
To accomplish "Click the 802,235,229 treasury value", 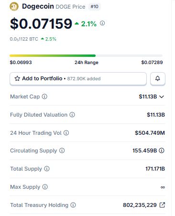I will click(x=140, y=205).
